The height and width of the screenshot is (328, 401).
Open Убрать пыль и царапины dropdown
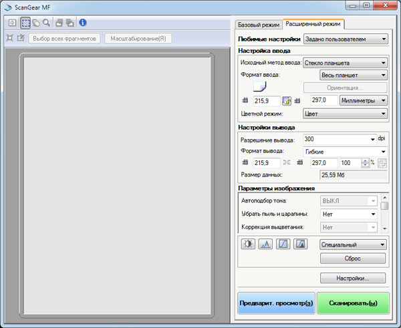[x=349, y=214]
